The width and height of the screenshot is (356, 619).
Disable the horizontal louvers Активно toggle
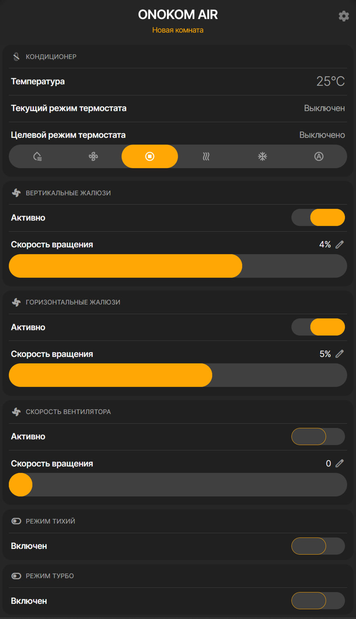pos(318,327)
